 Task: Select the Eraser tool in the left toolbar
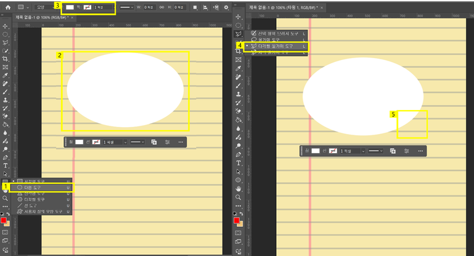click(5, 116)
